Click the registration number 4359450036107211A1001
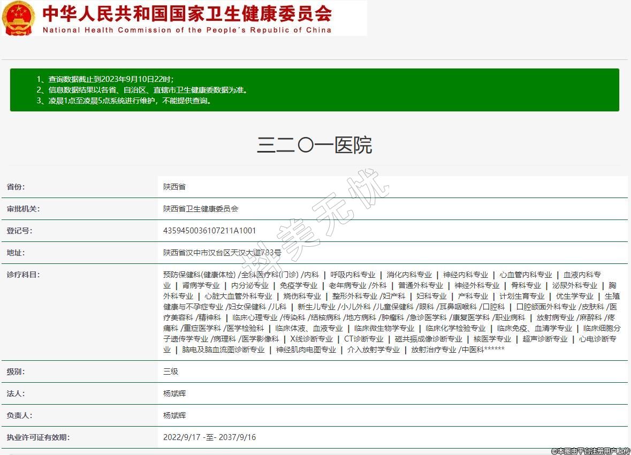 coord(209,231)
